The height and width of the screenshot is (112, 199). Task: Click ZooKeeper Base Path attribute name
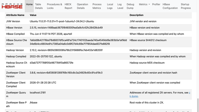tap(16, 104)
